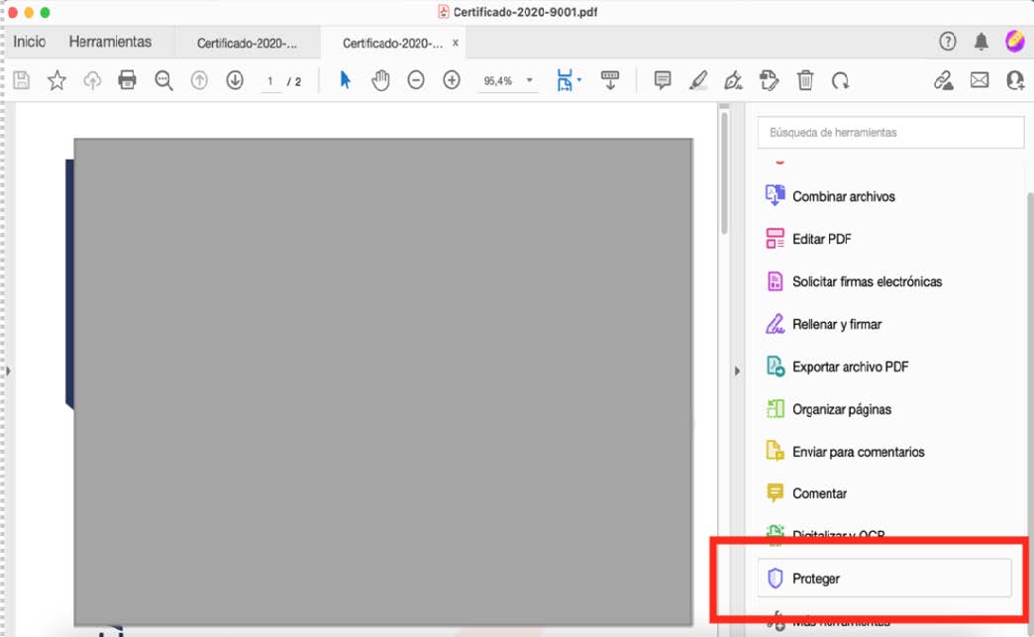Open notifications via the bell icon
This screenshot has height=637, width=1034.
982,42
